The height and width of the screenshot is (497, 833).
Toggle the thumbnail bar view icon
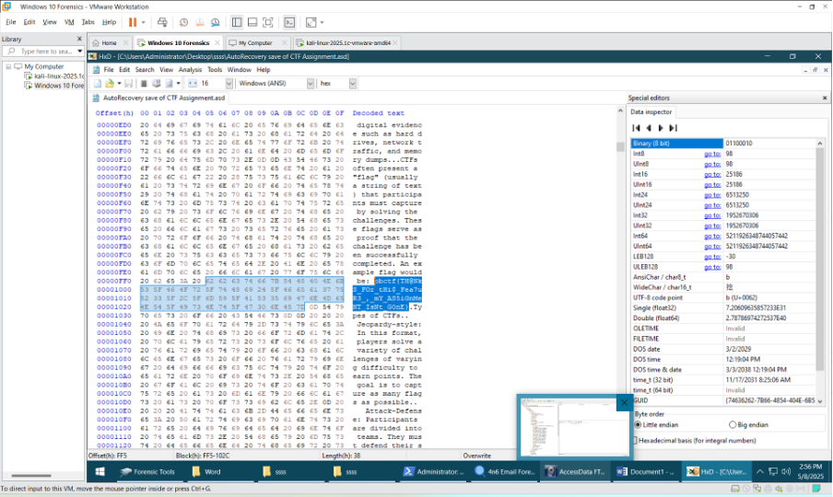(x=252, y=22)
